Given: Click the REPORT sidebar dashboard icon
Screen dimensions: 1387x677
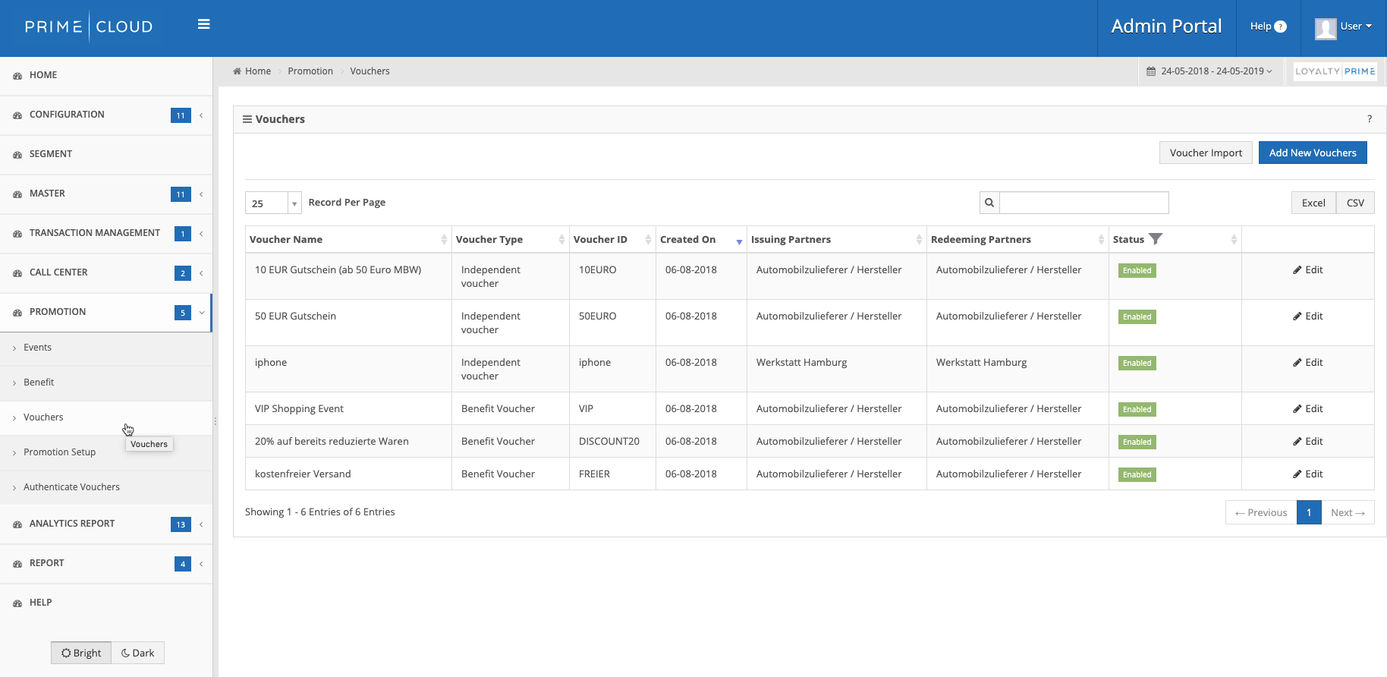Looking at the screenshot, I should pyautogui.click(x=17, y=564).
